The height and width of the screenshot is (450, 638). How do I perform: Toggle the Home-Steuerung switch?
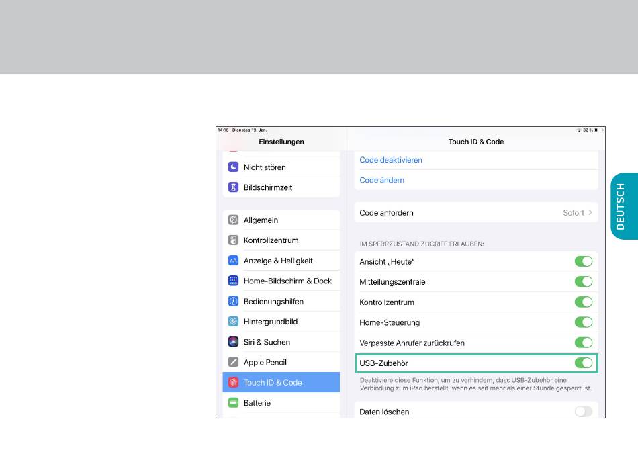(x=583, y=322)
